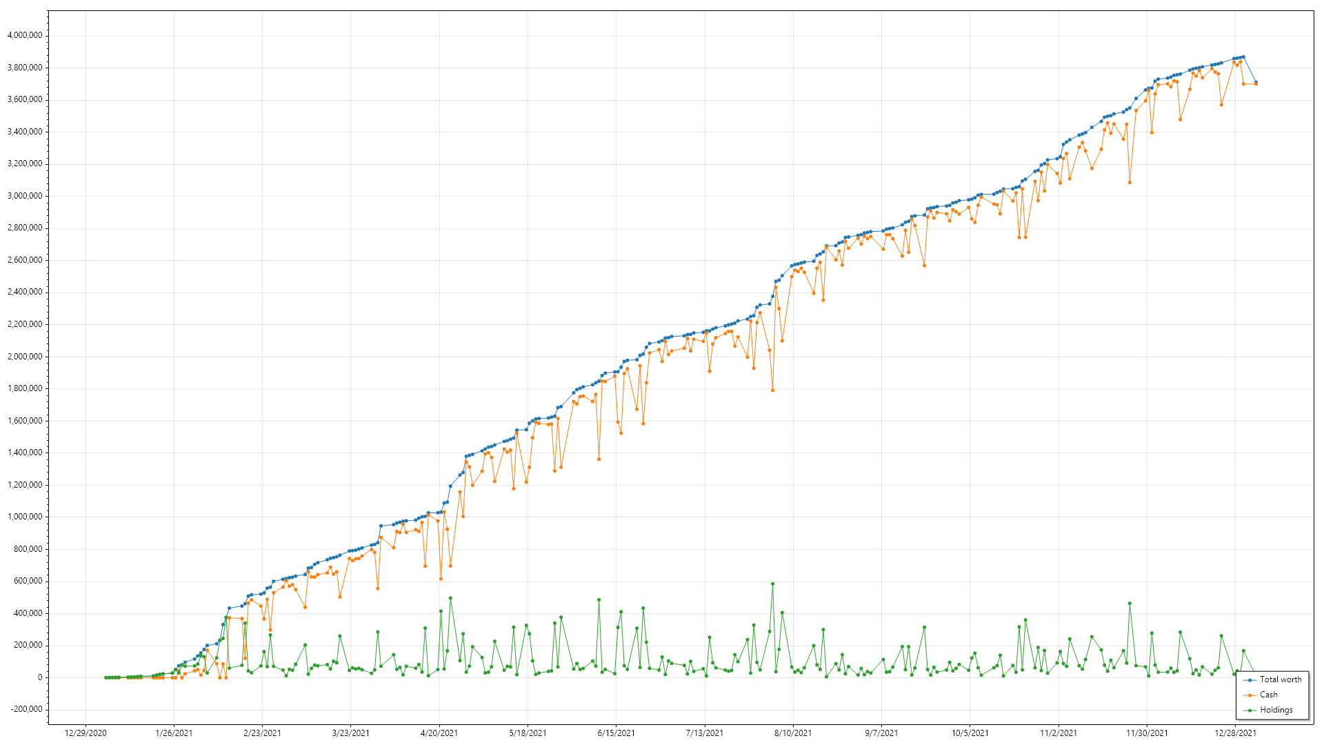Click the 0 y-axis label
The image size is (1324, 745).
coord(40,678)
